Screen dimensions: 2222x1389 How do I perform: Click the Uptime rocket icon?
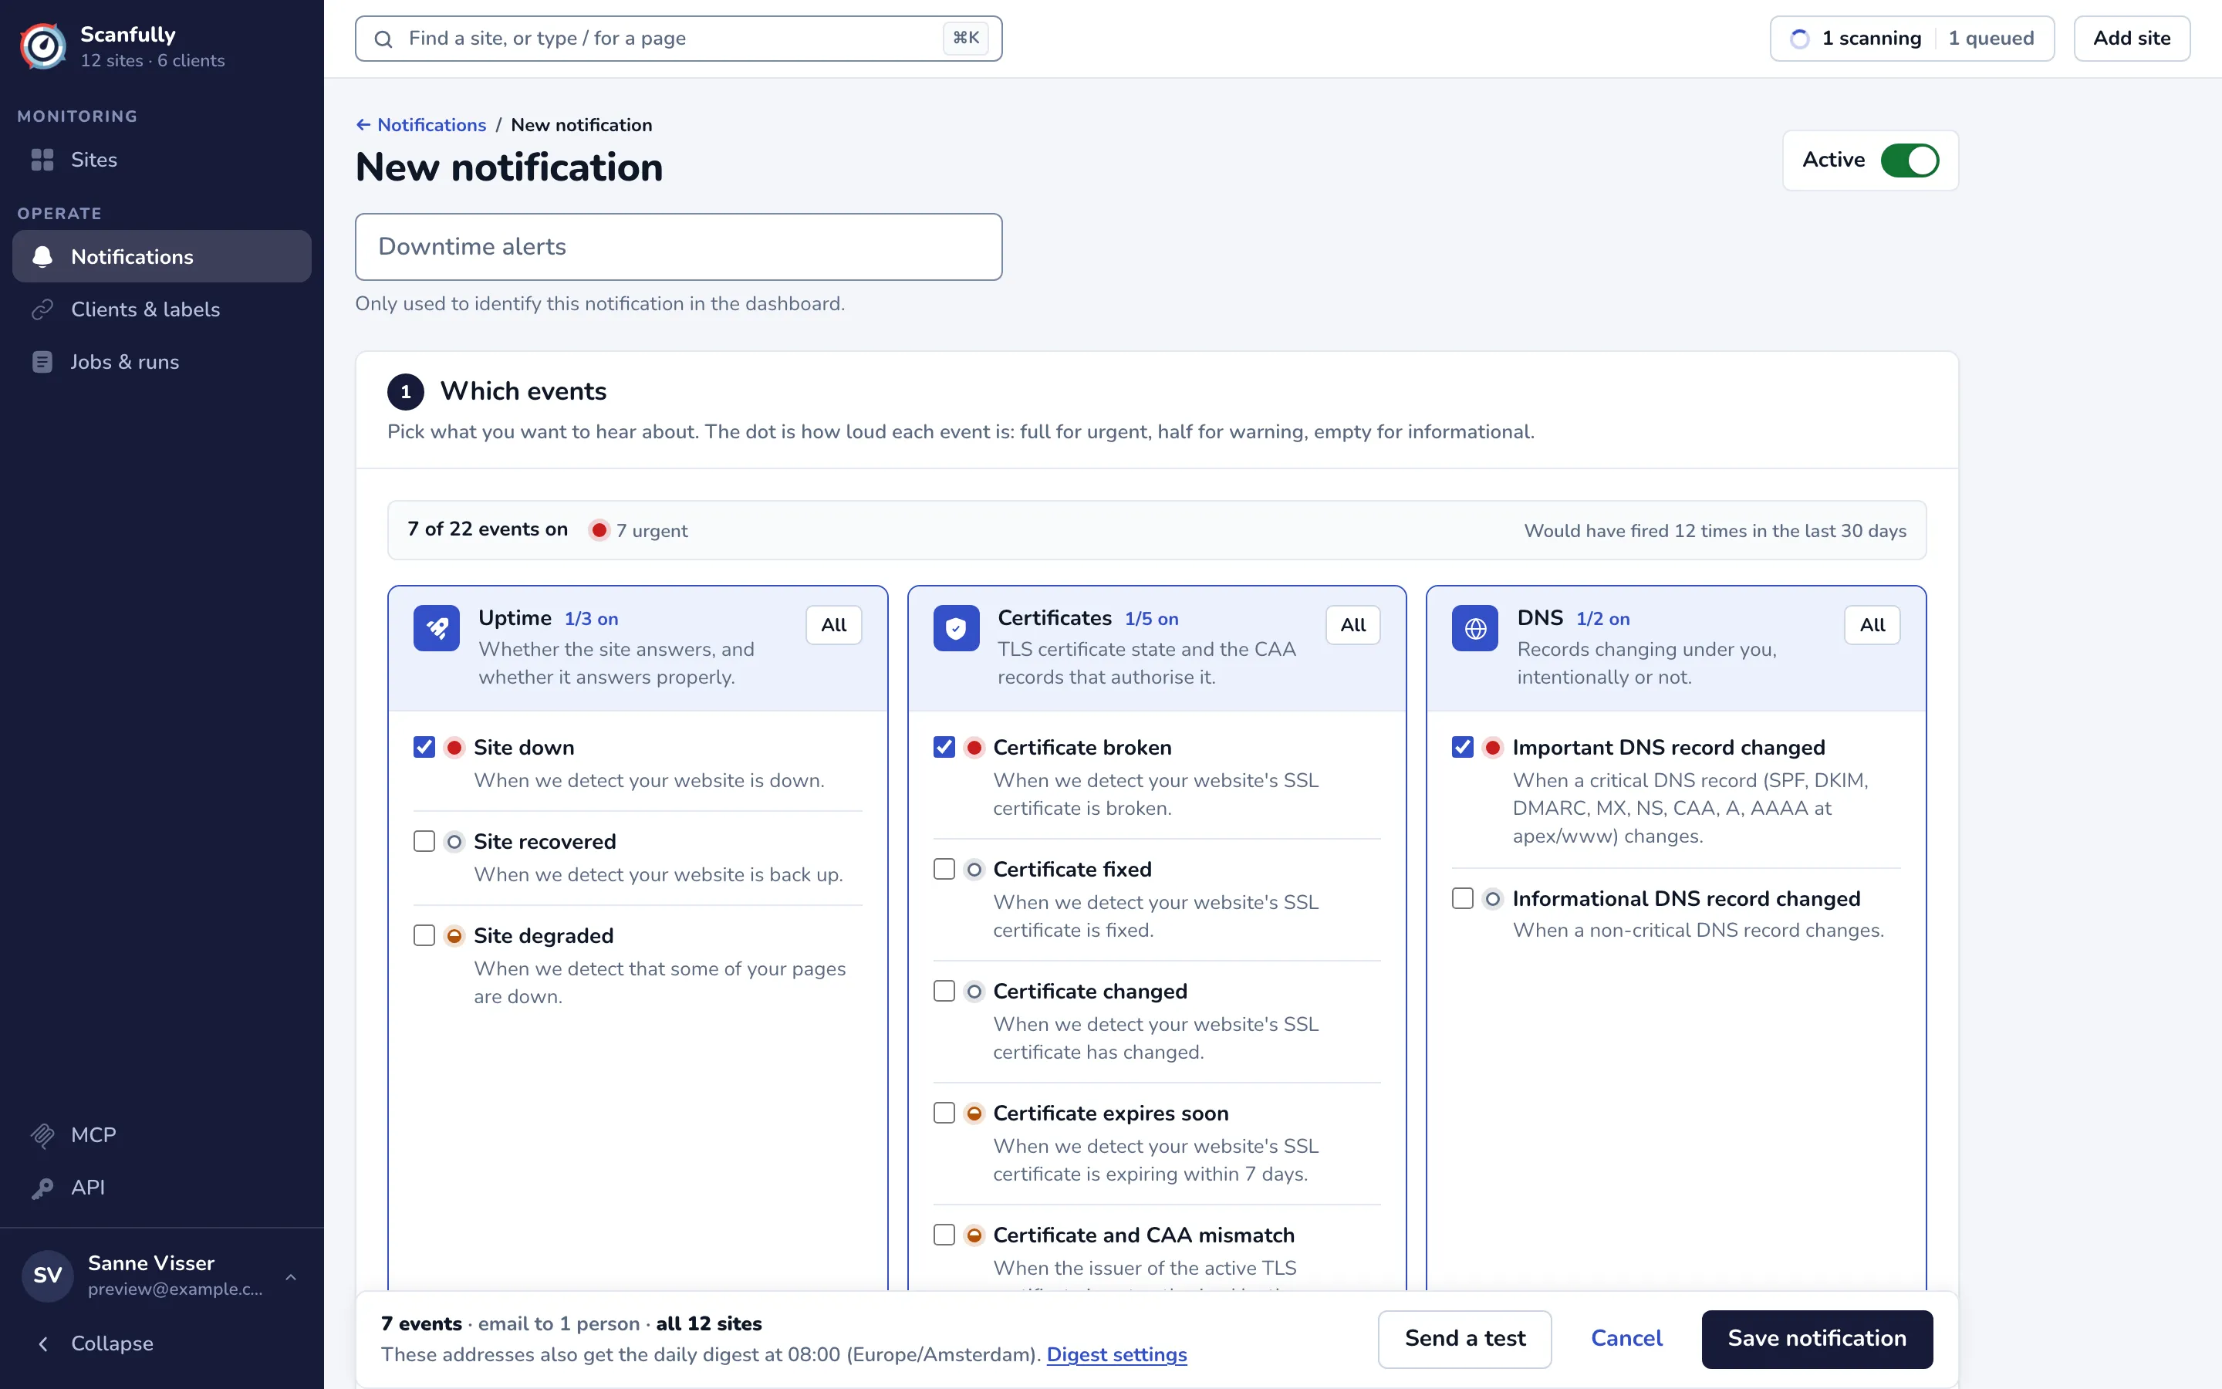tap(436, 628)
